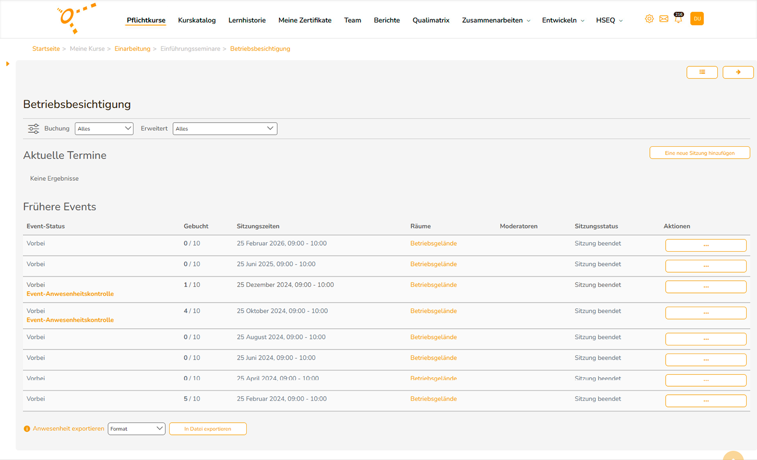Click the Keine Ergebnisse text
Screen dimensions: 757x460
54,178
